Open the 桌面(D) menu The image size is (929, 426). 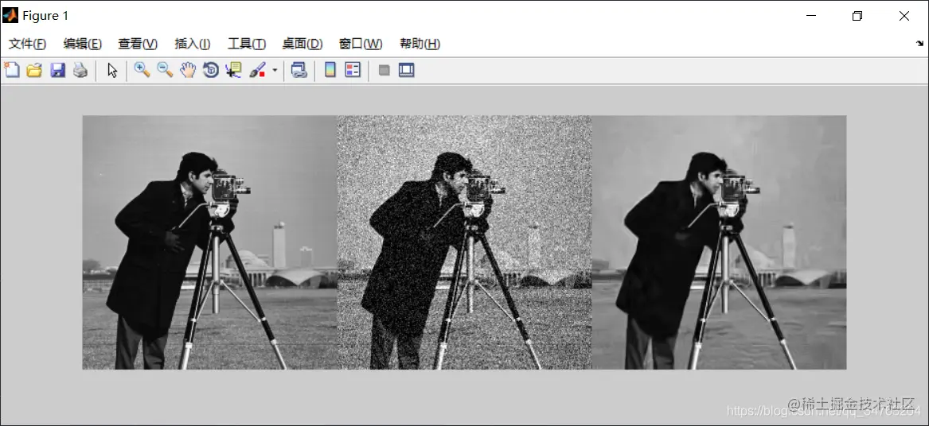coord(303,44)
